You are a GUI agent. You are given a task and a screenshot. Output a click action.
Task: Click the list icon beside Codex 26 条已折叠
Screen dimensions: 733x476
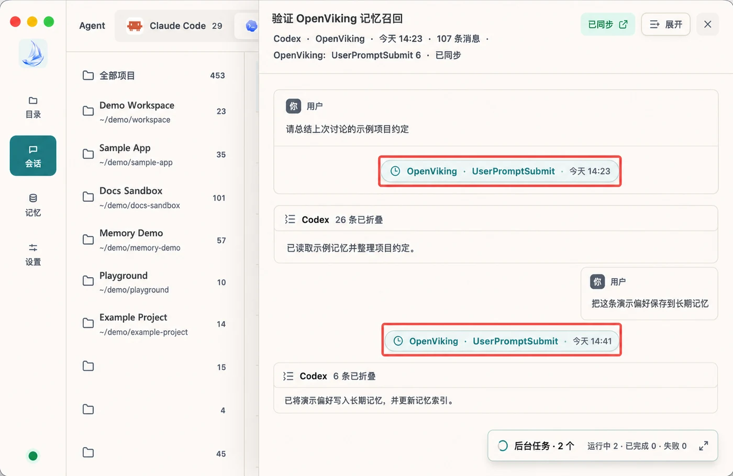click(x=290, y=219)
